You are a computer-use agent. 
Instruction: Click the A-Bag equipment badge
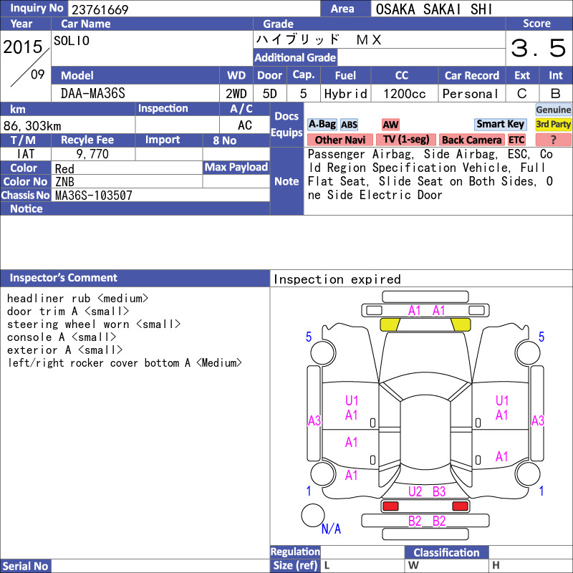[322, 124]
